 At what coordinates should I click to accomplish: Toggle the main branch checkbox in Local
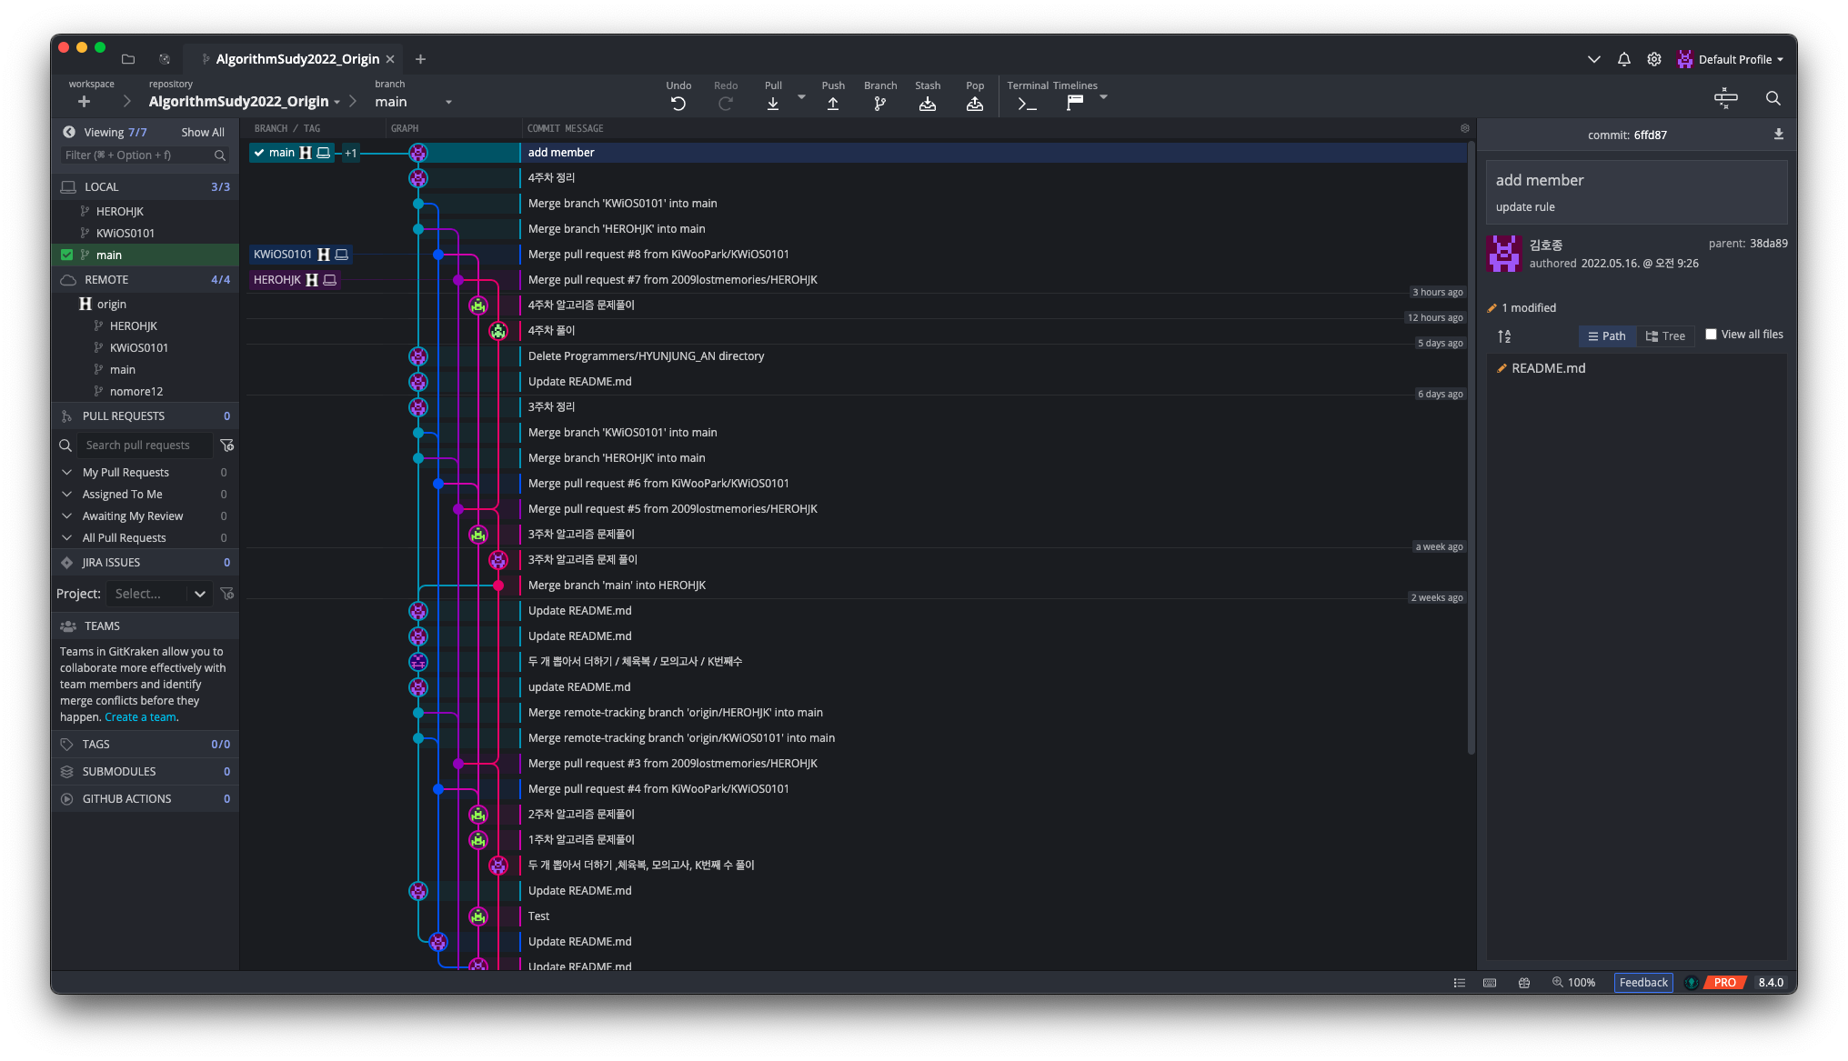66,255
